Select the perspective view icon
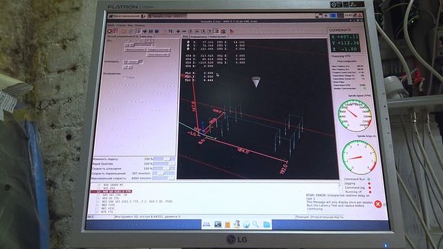 (216, 31)
